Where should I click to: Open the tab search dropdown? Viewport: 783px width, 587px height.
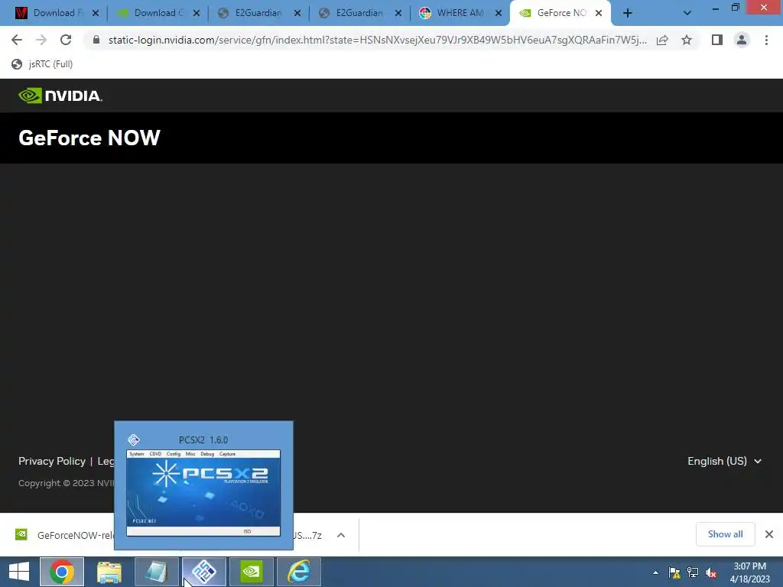point(687,13)
